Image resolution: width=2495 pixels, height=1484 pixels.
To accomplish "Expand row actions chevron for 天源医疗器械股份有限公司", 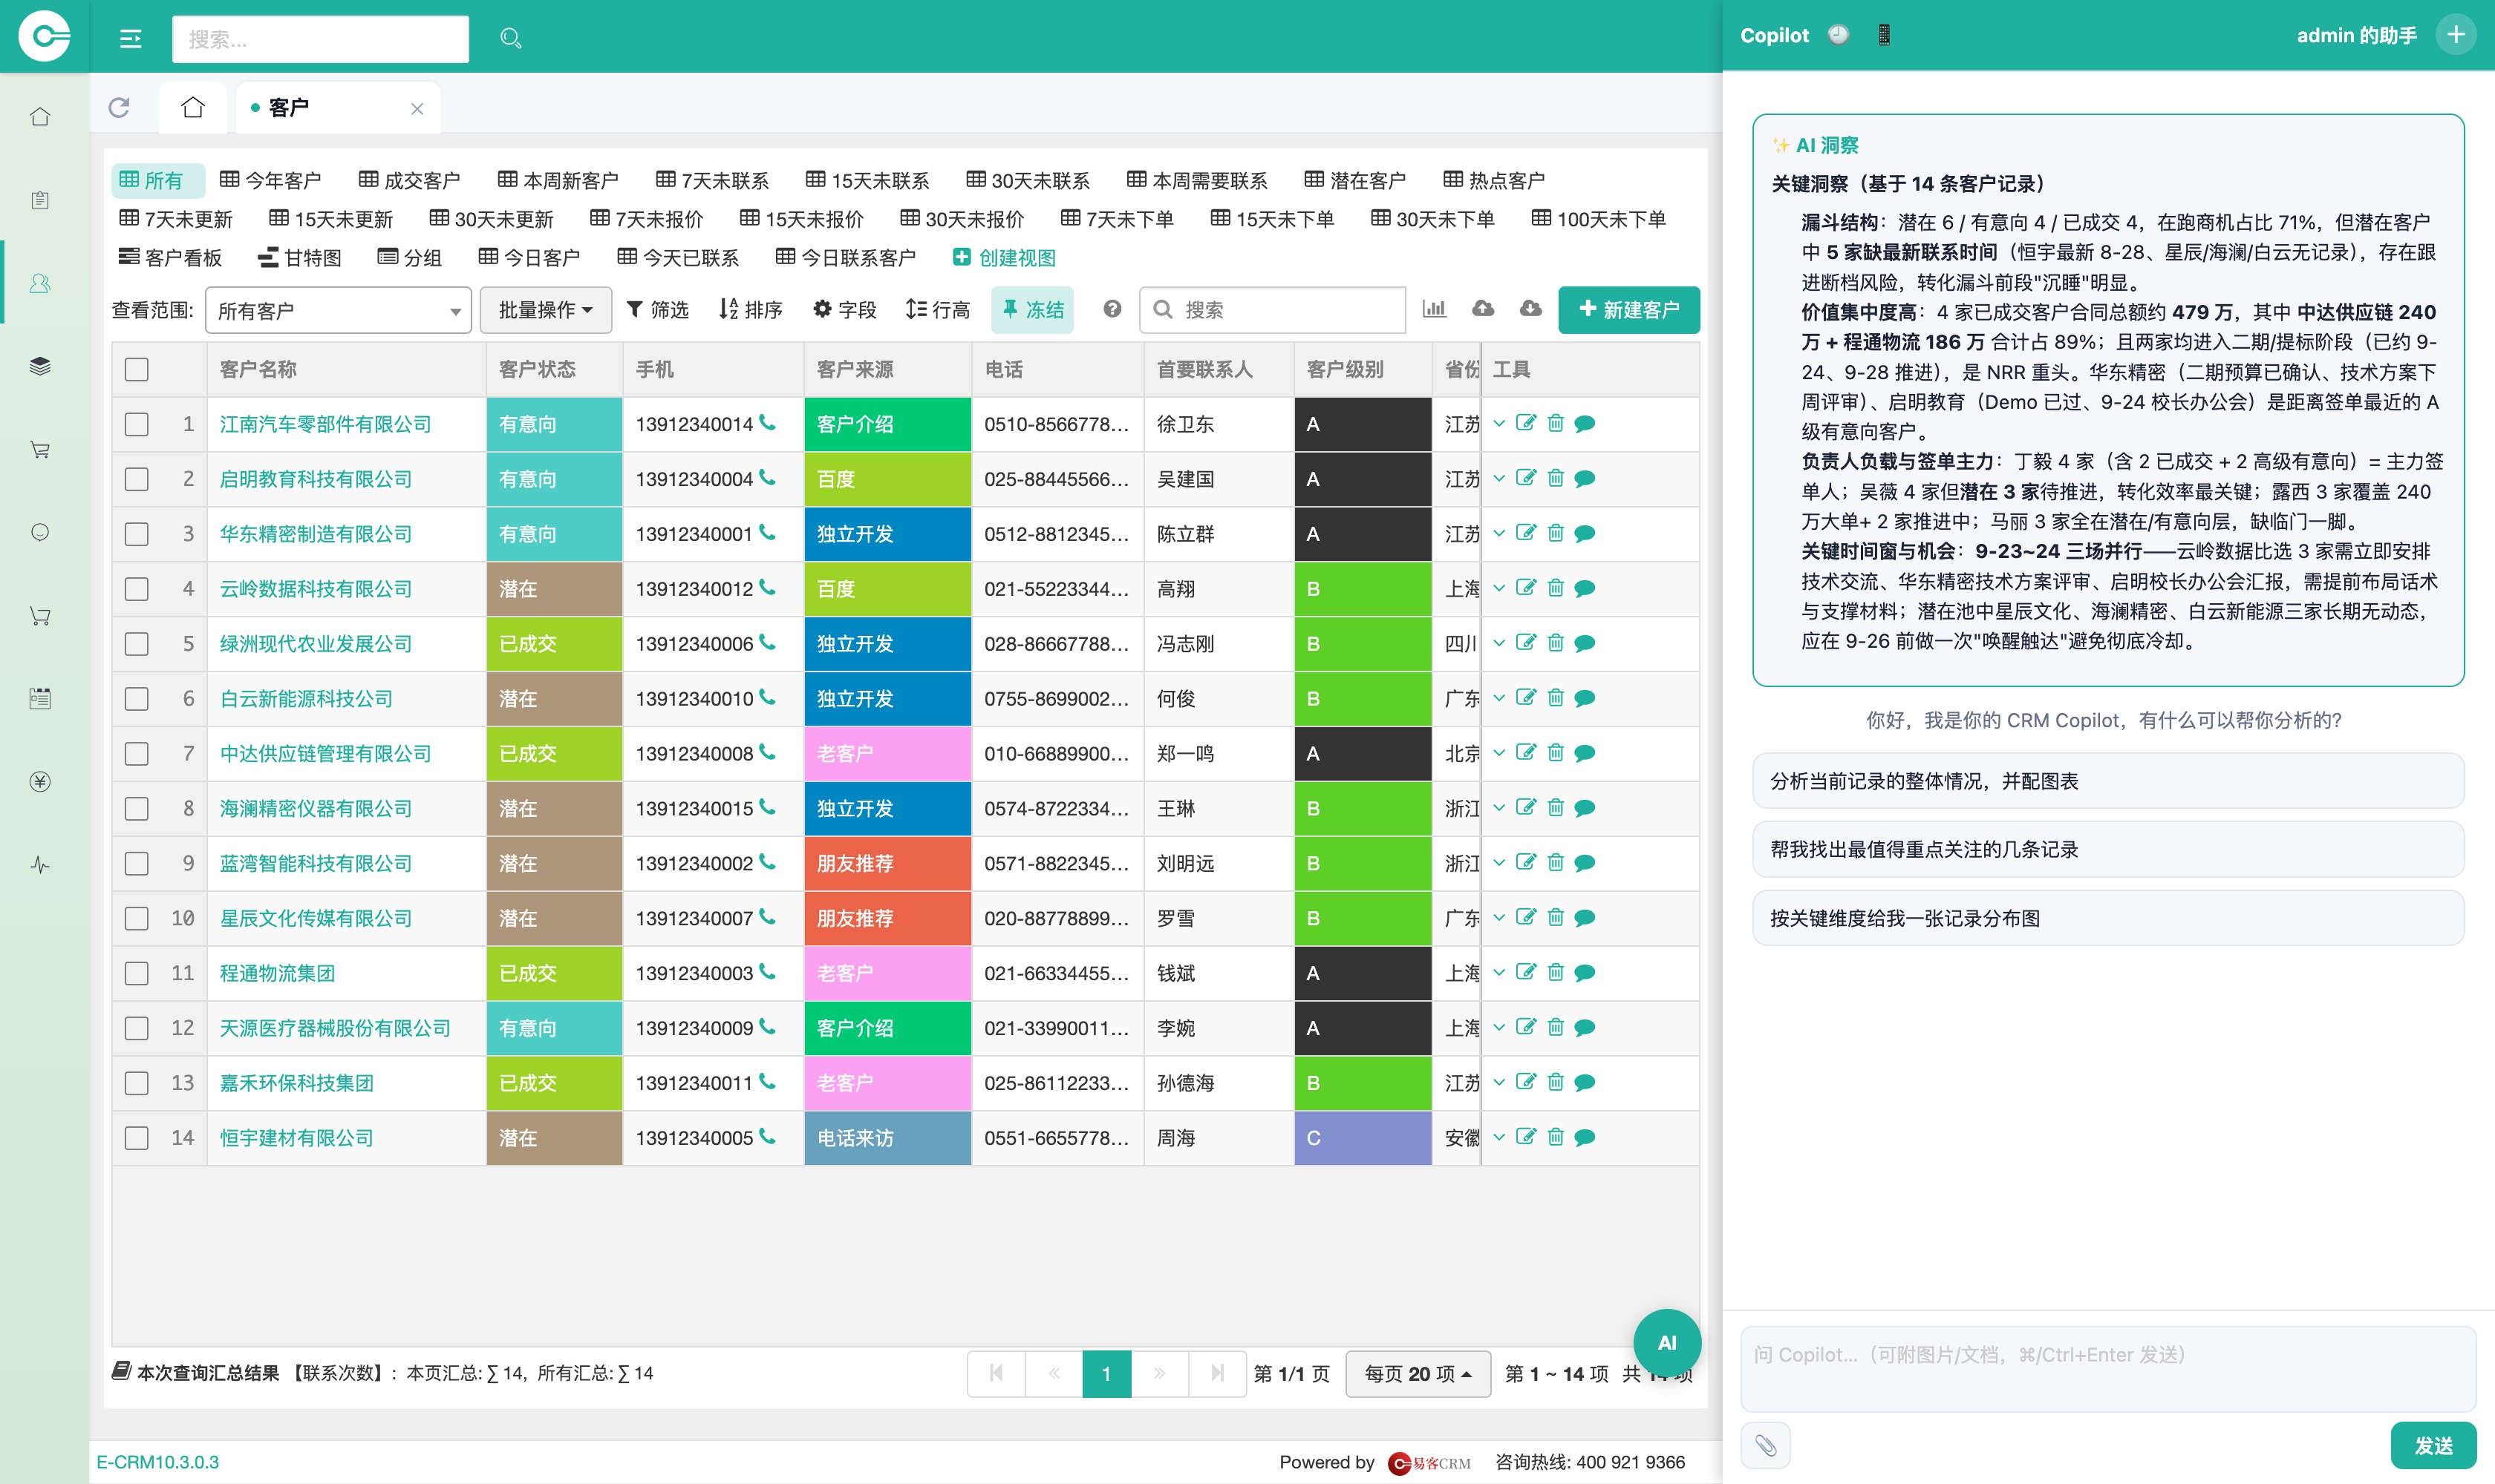I will (x=1498, y=1027).
